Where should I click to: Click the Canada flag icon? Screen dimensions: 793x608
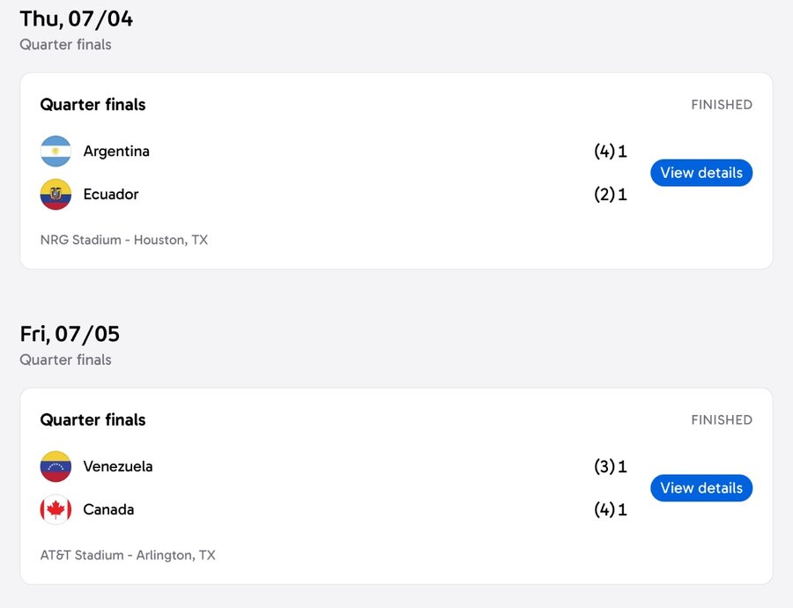click(56, 509)
